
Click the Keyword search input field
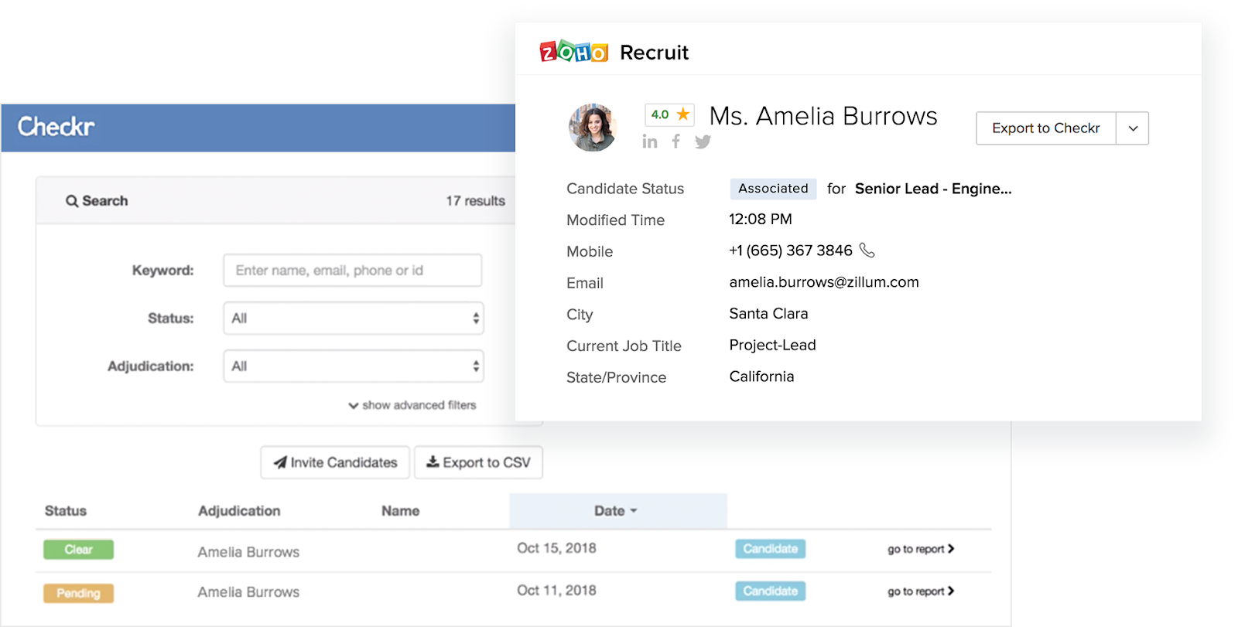coord(353,271)
